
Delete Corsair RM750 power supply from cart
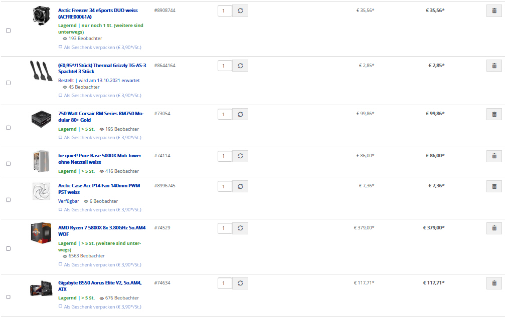(x=494, y=114)
